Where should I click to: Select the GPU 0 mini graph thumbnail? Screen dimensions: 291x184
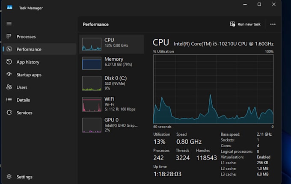[92, 125]
